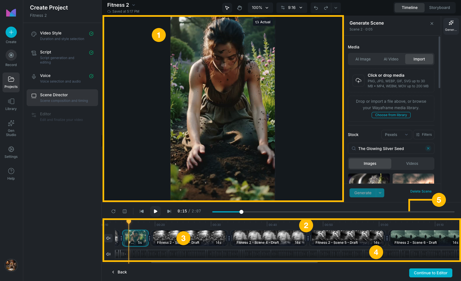Unmute the video track
Viewport: 461px width, 281px height.
point(108,238)
